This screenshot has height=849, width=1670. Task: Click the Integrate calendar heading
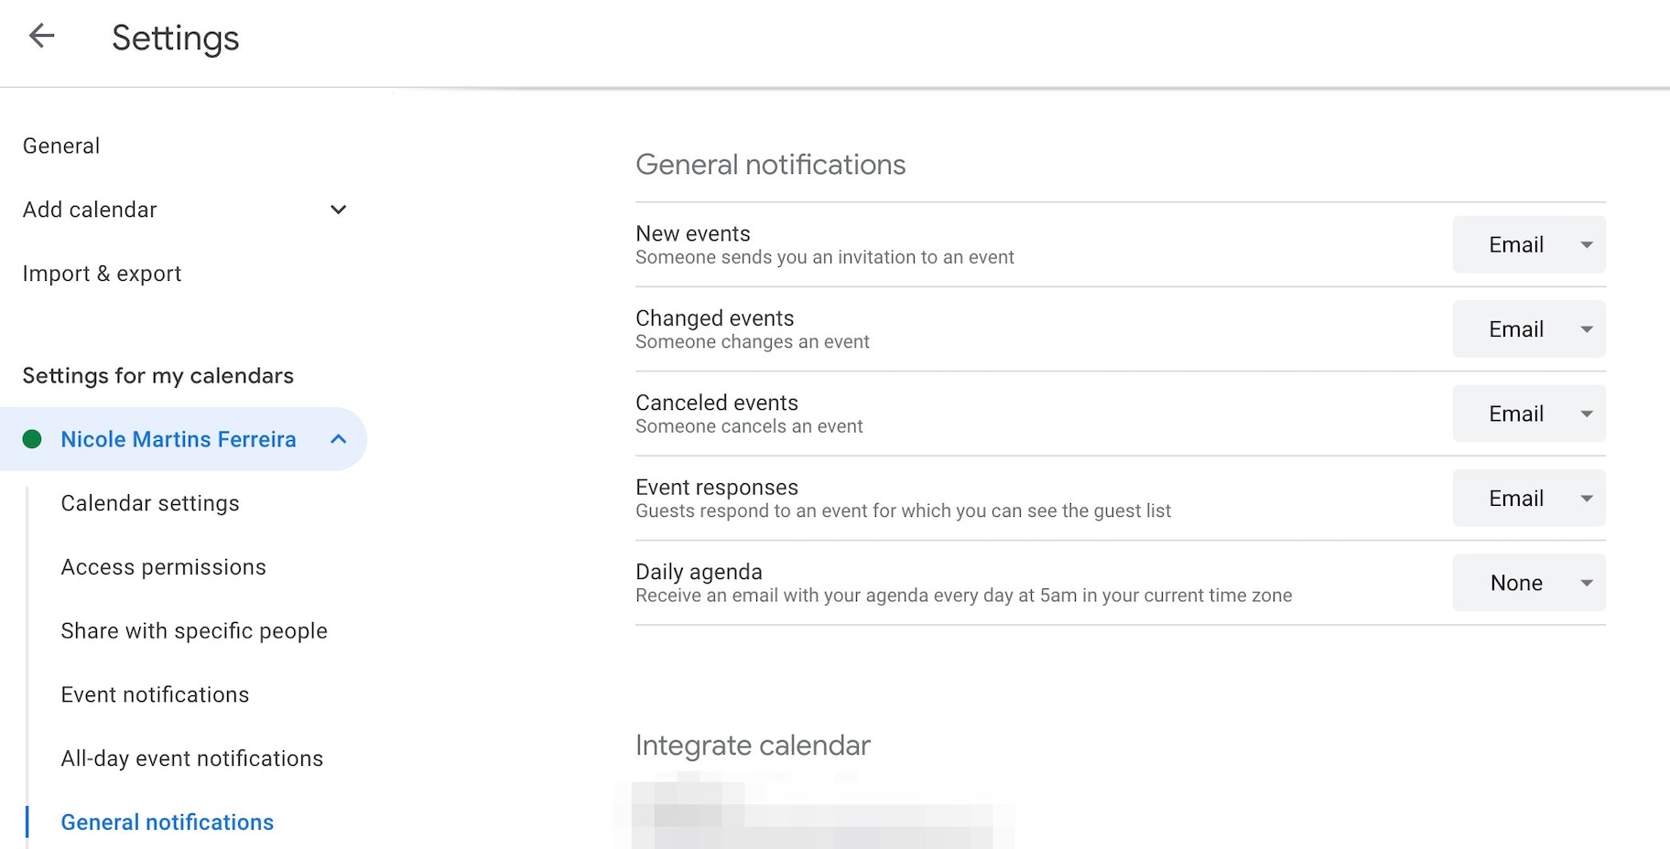(x=753, y=746)
